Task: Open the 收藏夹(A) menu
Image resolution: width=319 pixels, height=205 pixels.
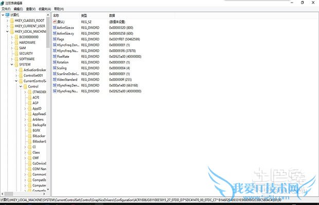Action: (45, 9)
